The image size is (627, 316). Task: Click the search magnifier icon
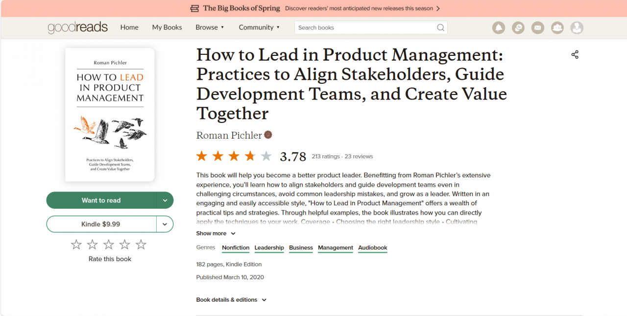[440, 27]
